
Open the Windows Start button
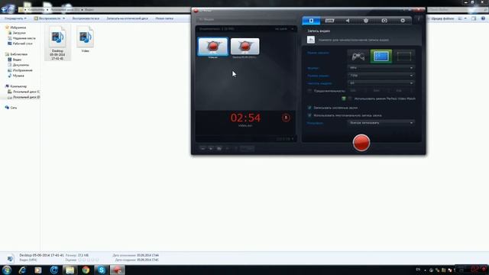(x=7, y=270)
